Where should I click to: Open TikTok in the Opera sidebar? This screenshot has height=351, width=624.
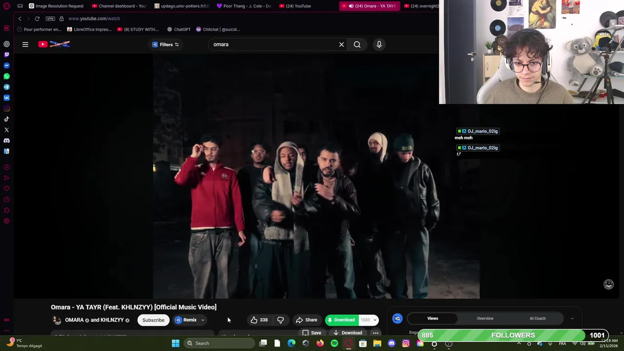point(6,119)
